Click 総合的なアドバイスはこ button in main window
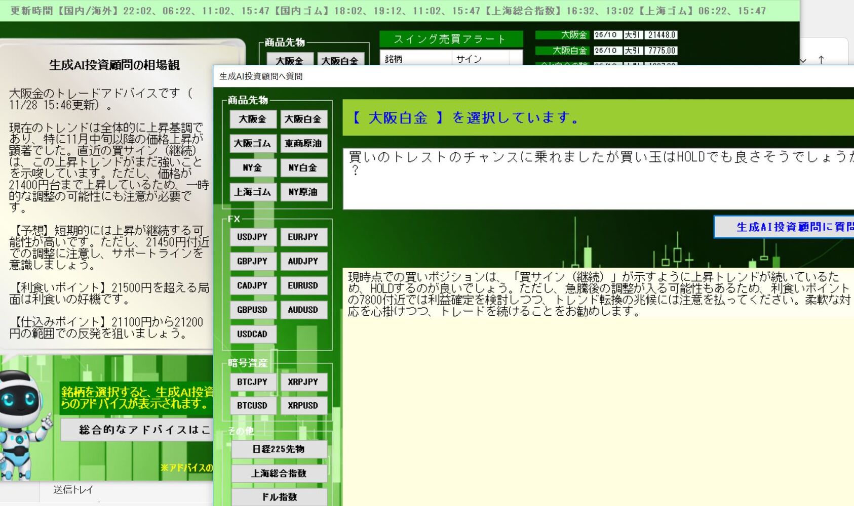 point(137,430)
